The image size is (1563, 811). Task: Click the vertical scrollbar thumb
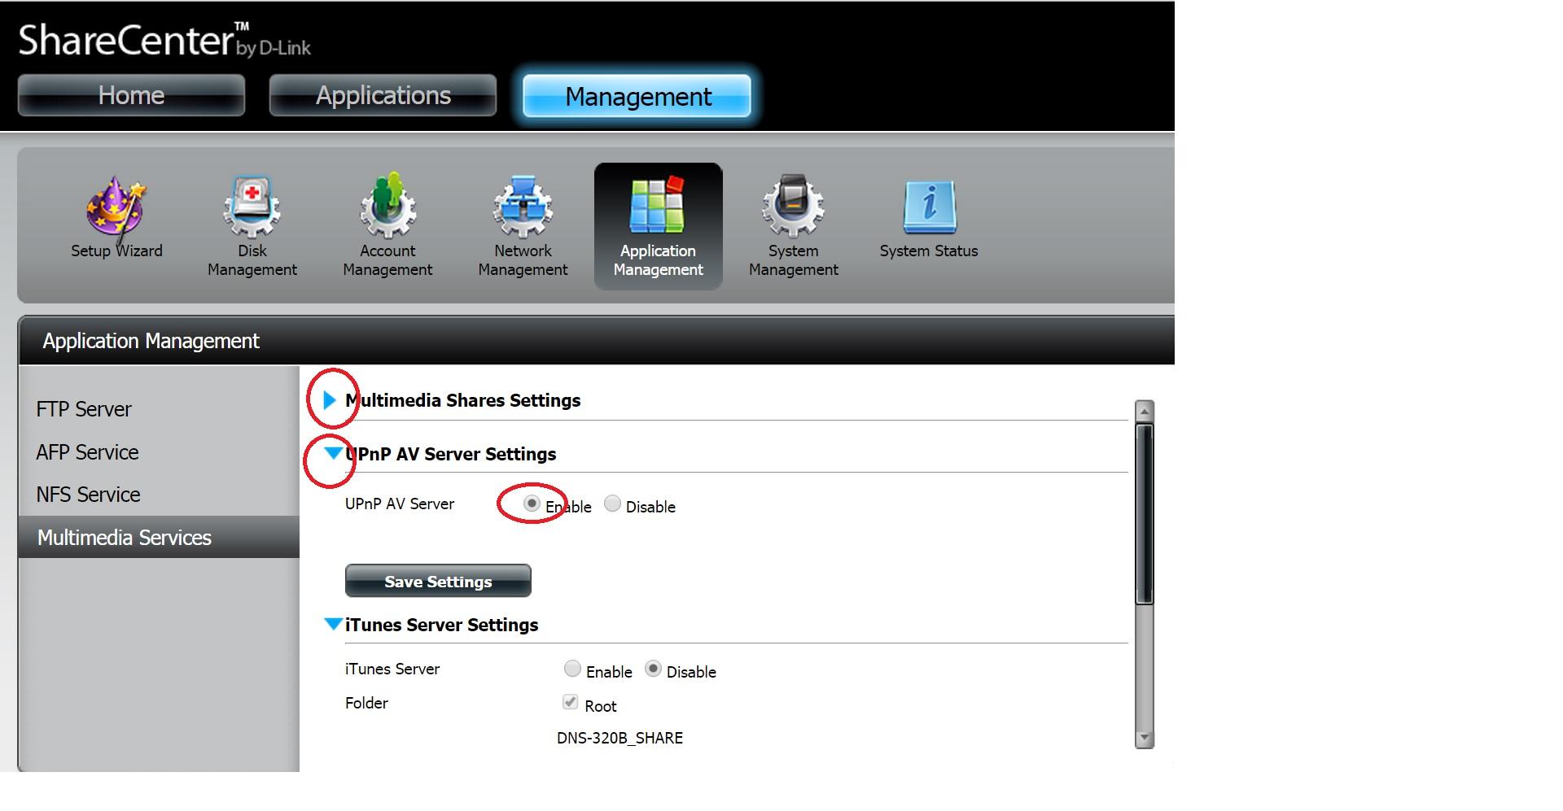click(1145, 514)
